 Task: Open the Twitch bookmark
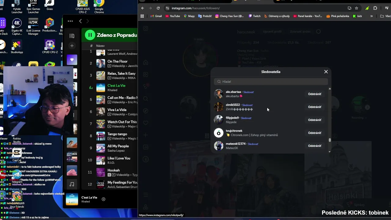click(x=255, y=16)
